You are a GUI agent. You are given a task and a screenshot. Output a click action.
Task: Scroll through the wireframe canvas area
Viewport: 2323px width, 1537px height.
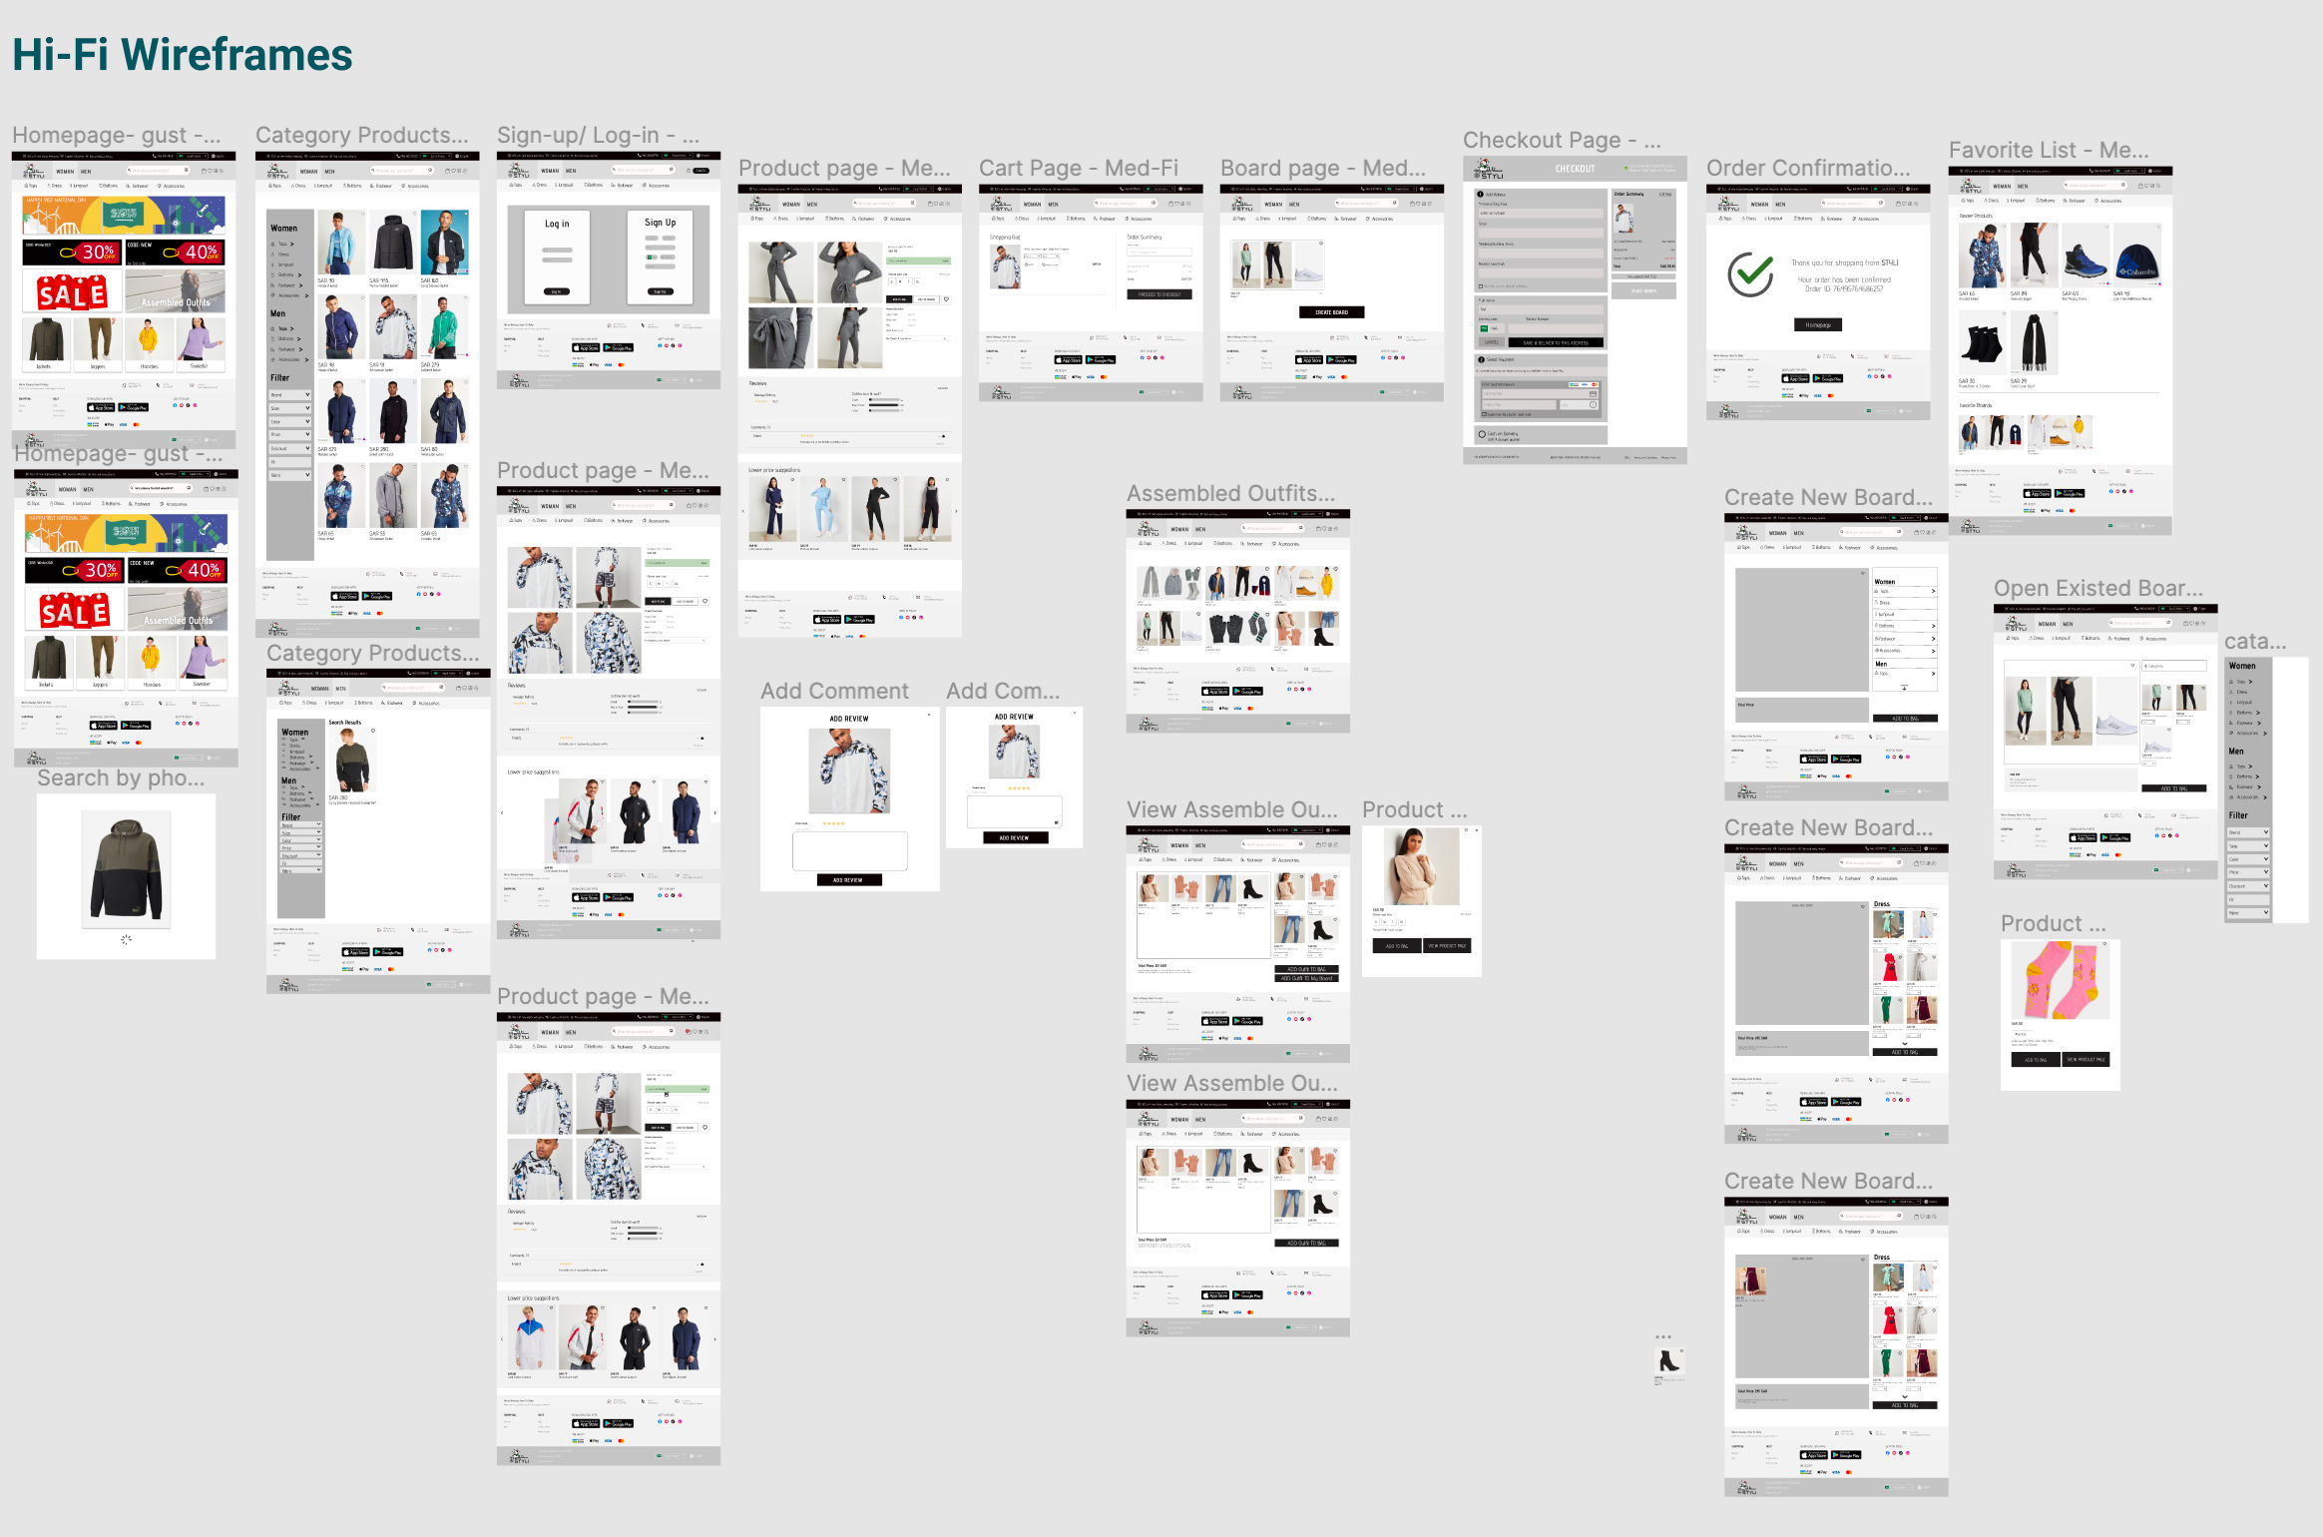1161,768
